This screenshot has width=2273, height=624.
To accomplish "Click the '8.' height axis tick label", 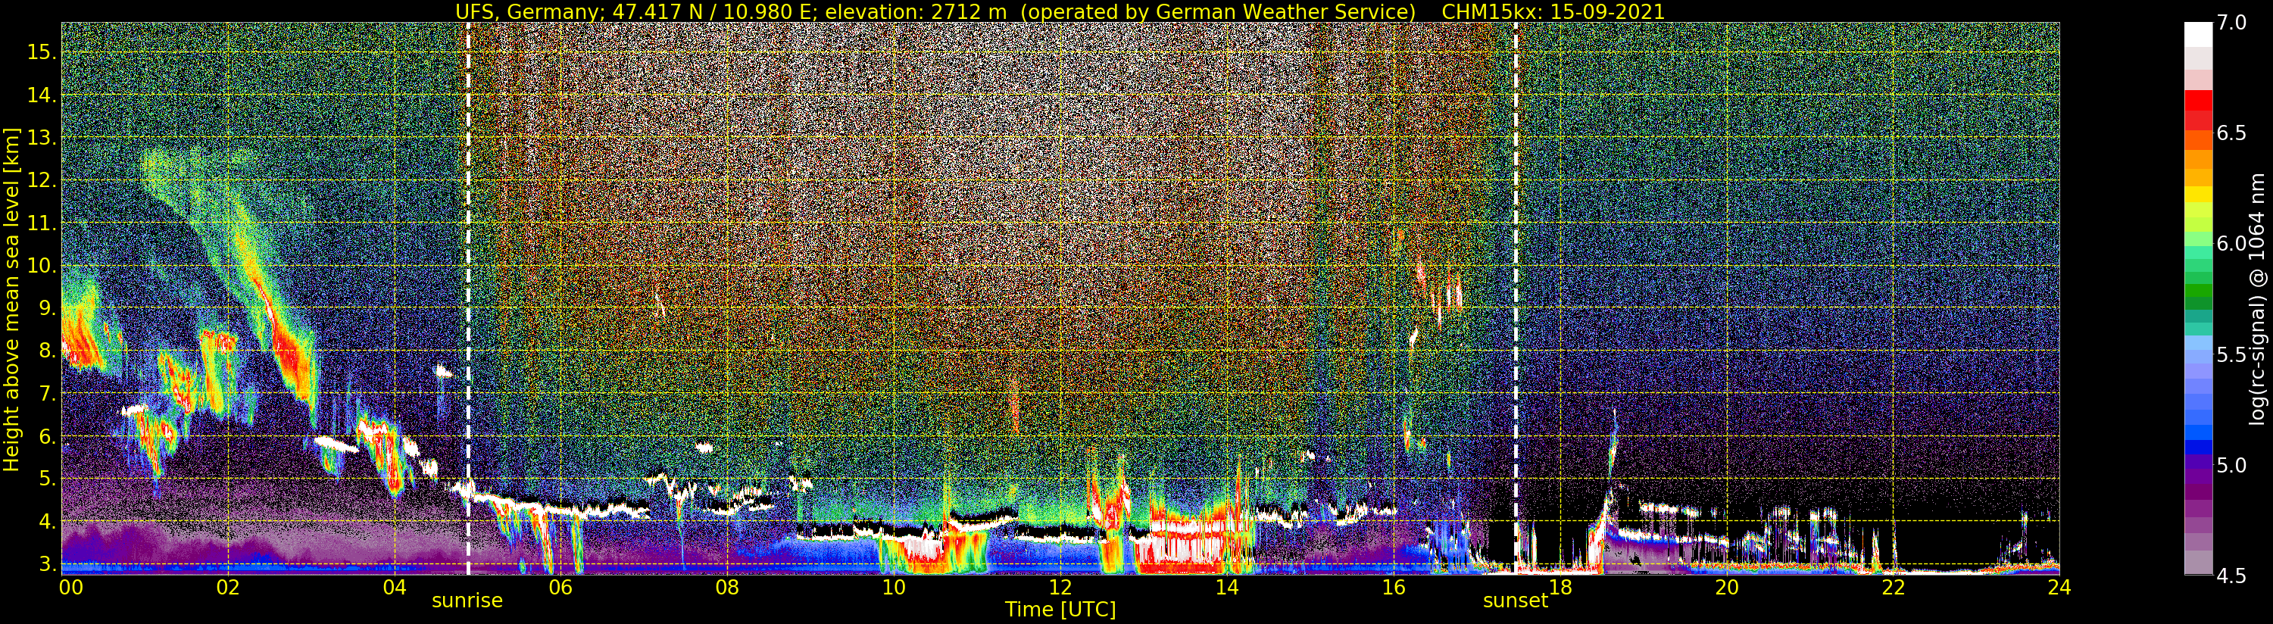I will (x=47, y=351).
